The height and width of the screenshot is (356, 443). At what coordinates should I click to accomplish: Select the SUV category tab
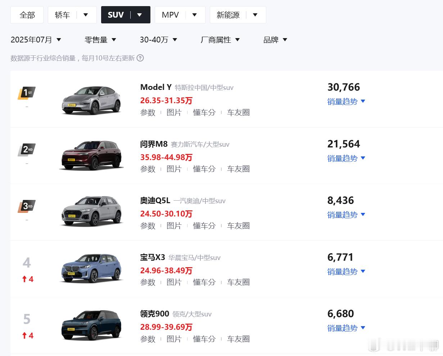(x=116, y=15)
